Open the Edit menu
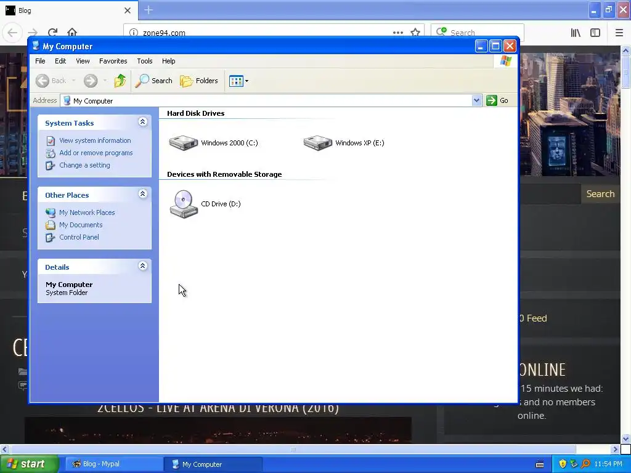This screenshot has height=473, width=631. [x=60, y=61]
